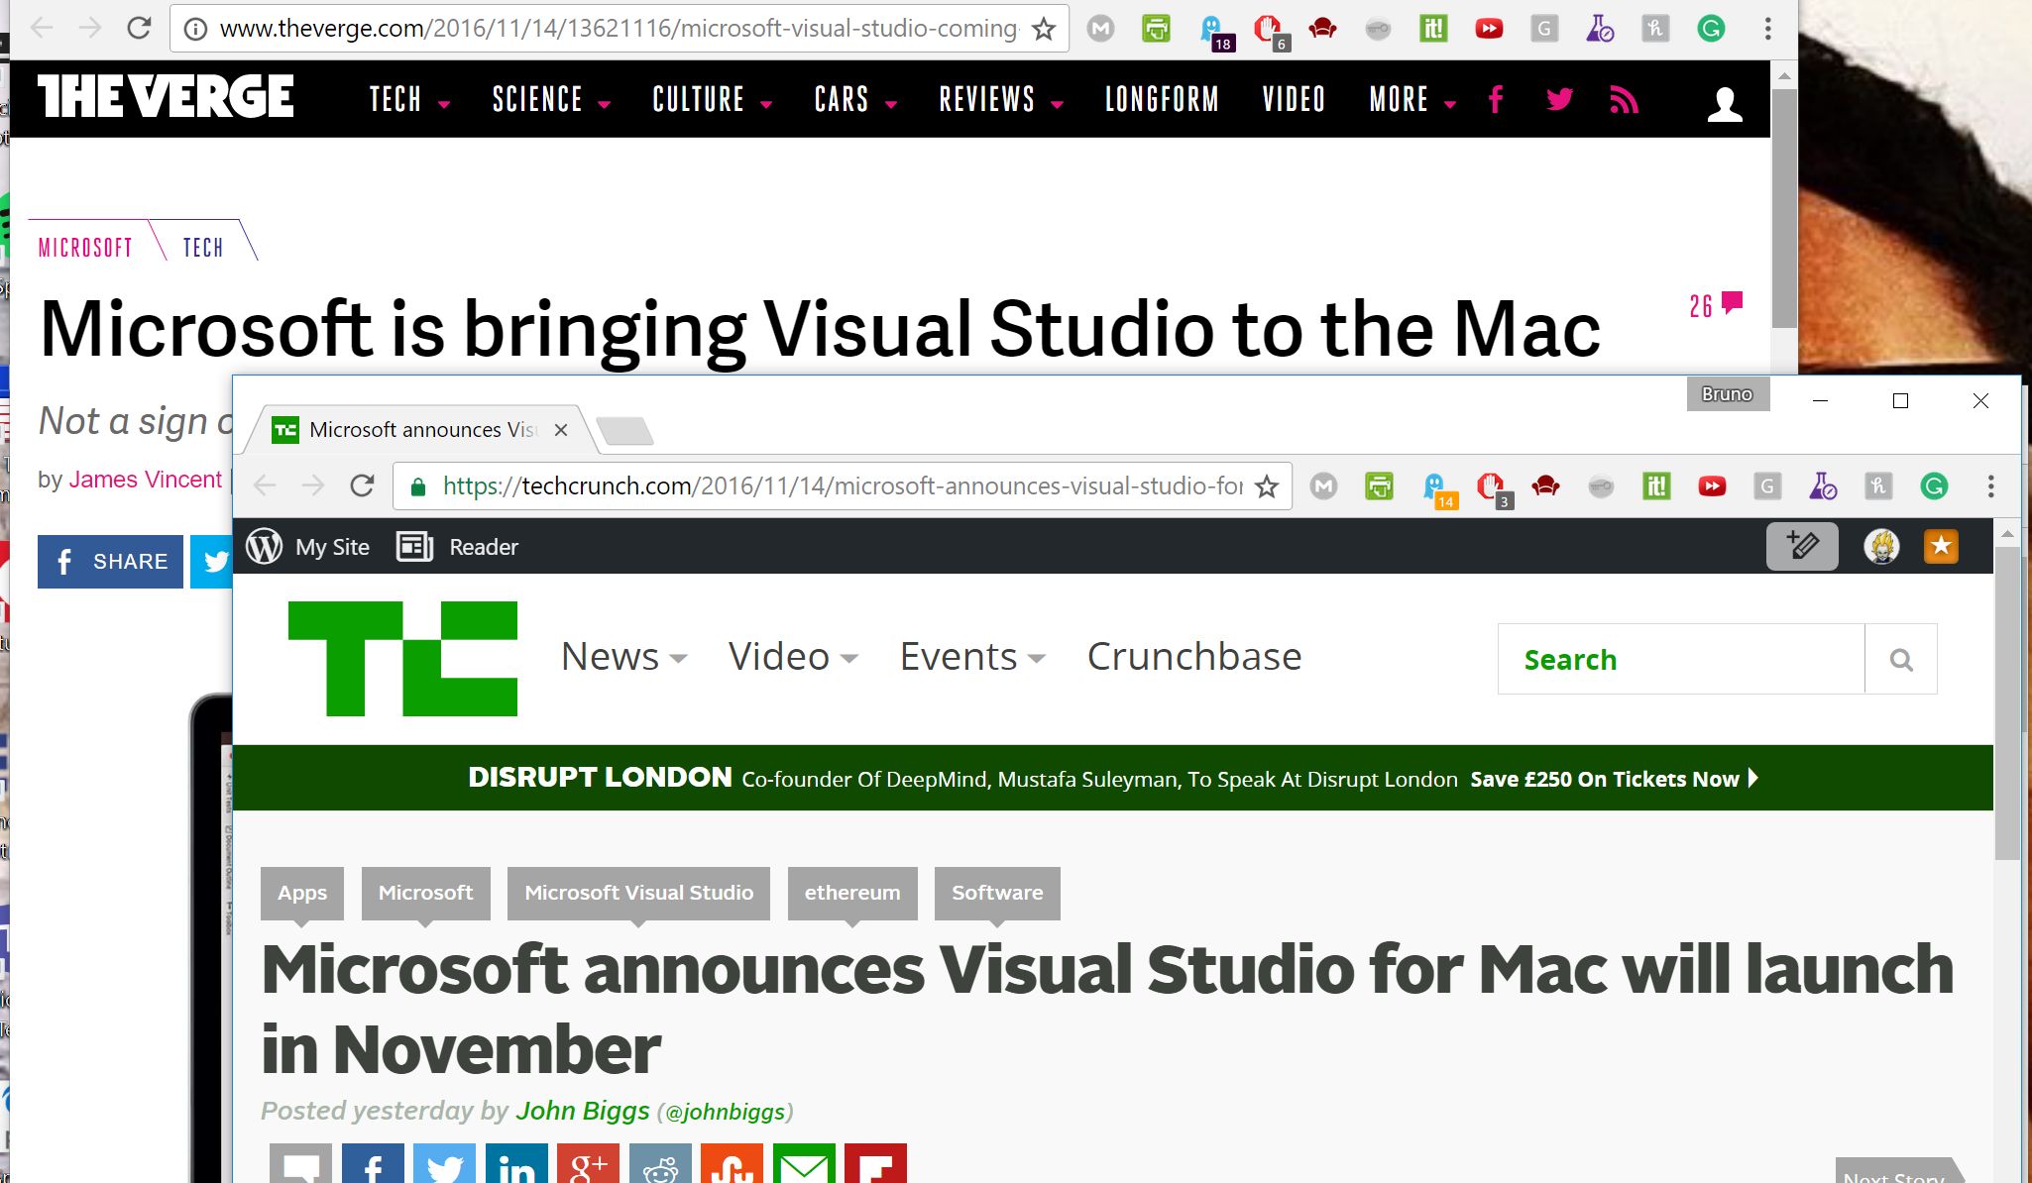The width and height of the screenshot is (2032, 1183).
Task: Click the Microsoft Visual Studio tag
Action: tap(638, 893)
